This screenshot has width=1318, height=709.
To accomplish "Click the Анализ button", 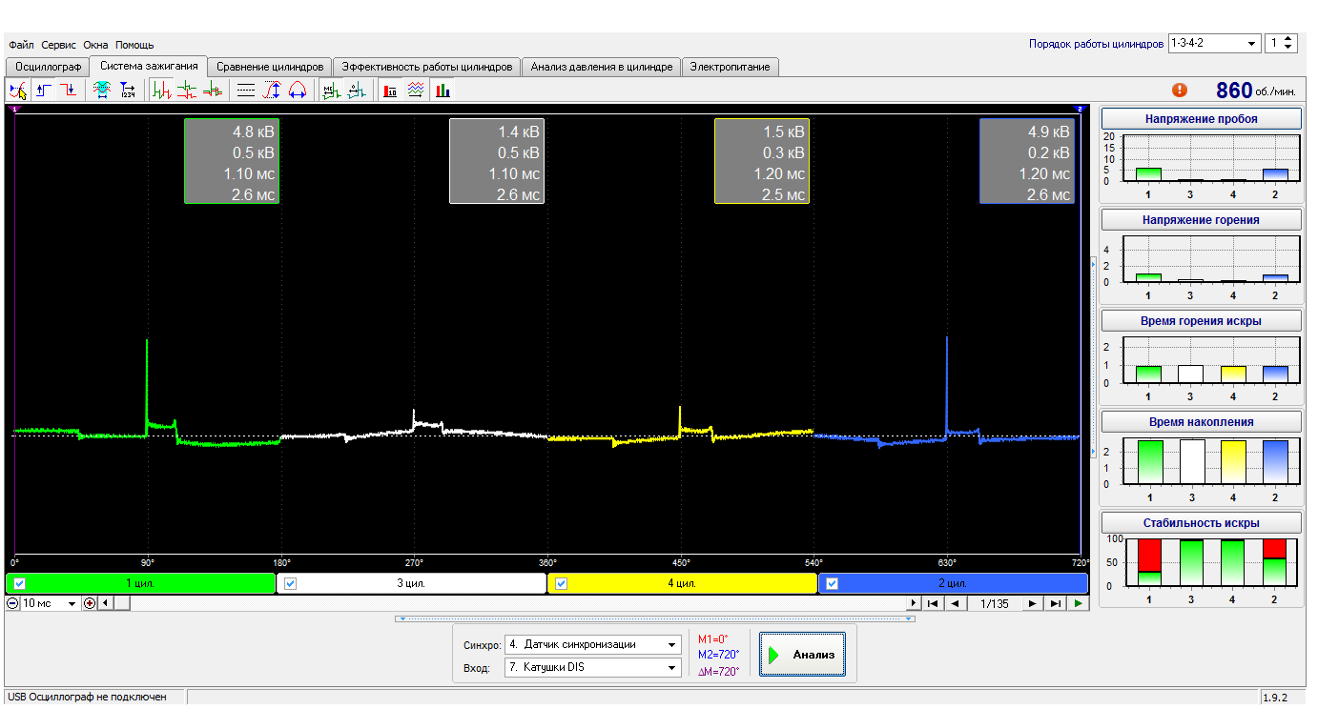I will coord(802,655).
